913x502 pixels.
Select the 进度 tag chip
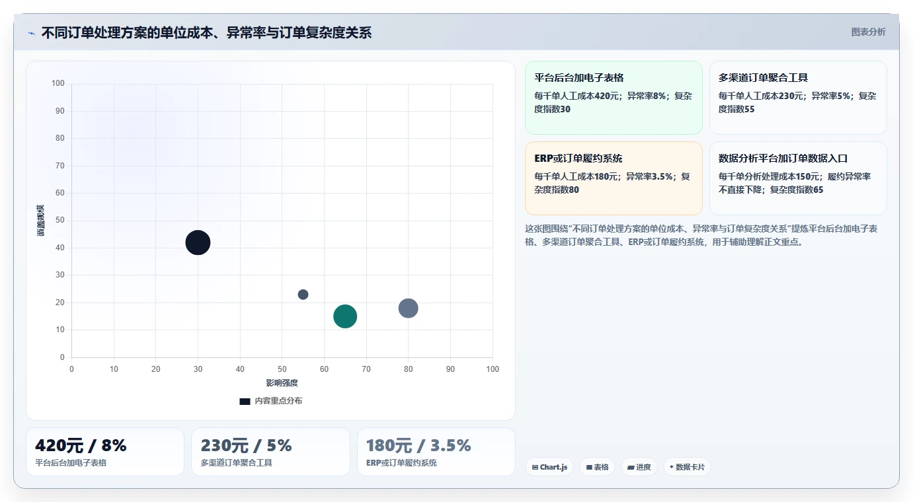(x=639, y=467)
